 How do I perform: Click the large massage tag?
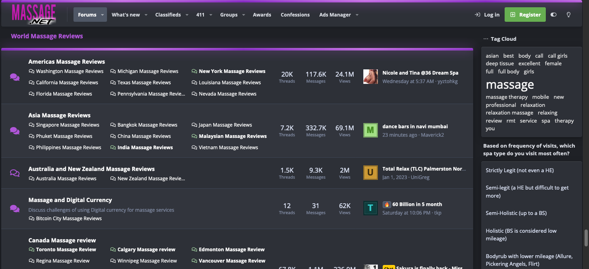tap(509, 85)
